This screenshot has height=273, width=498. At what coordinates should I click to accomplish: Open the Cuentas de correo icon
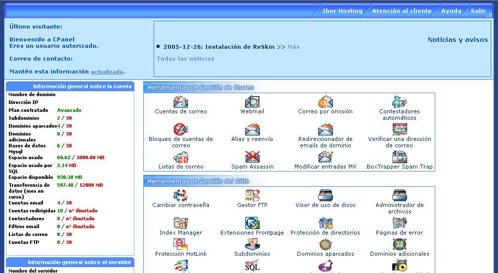pos(181,102)
